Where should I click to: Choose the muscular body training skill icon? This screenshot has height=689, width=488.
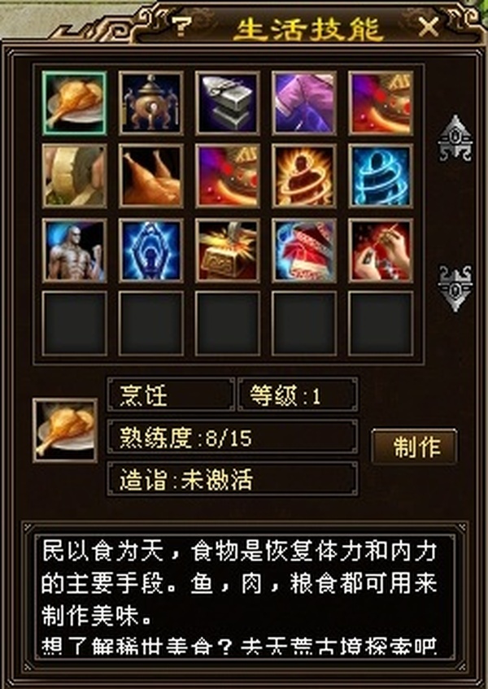click(x=74, y=251)
